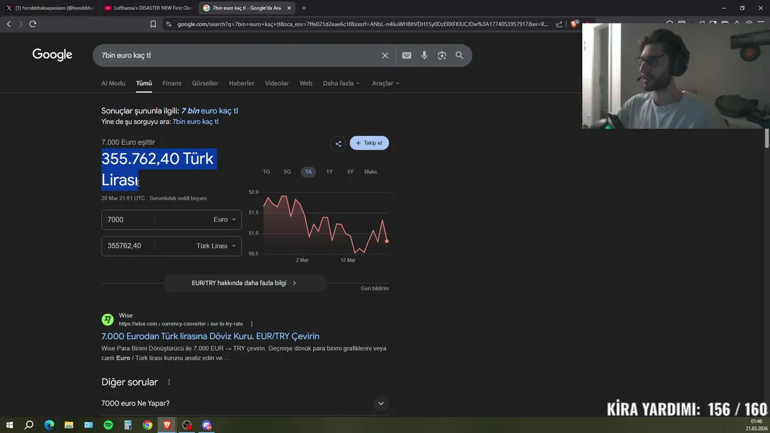Bookmark this page icon

click(x=153, y=24)
